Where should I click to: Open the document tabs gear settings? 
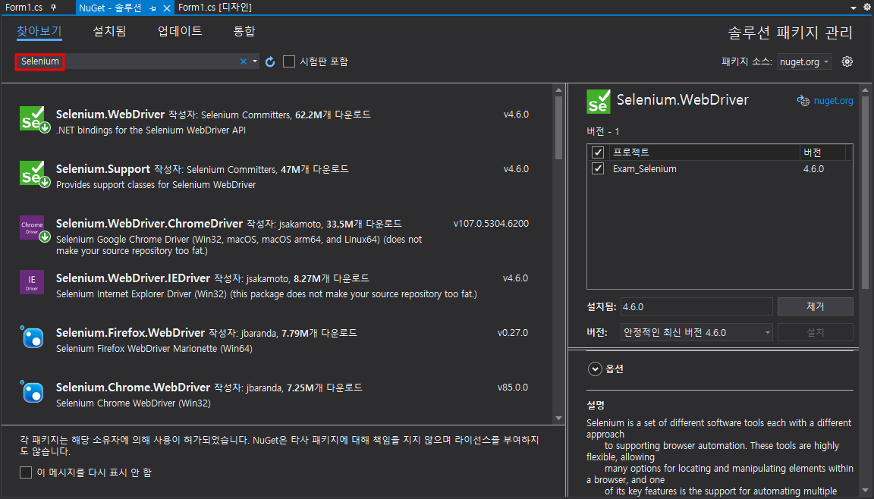866,7
